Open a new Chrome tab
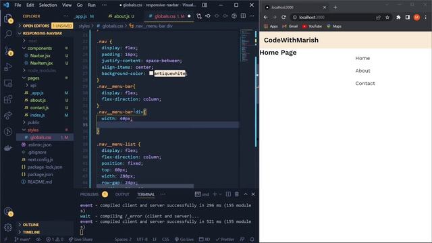Image resolution: width=432 pixels, height=243 pixels. pyautogui.click(x=335, y=7)
